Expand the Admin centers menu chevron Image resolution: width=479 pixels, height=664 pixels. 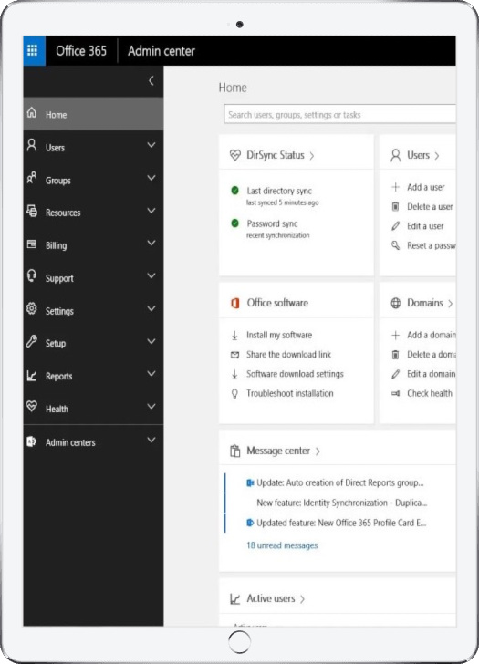click(x=151, y=440)
